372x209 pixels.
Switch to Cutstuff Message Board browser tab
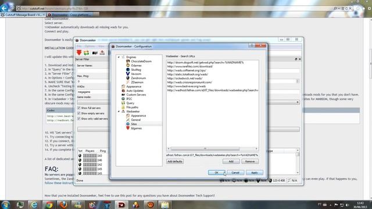click(x=23, y=15)
